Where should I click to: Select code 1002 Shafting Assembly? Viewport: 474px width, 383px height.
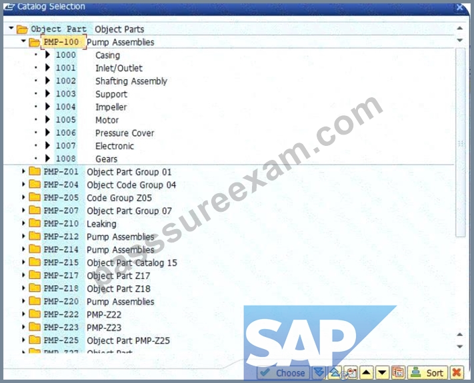coord(111,81)
